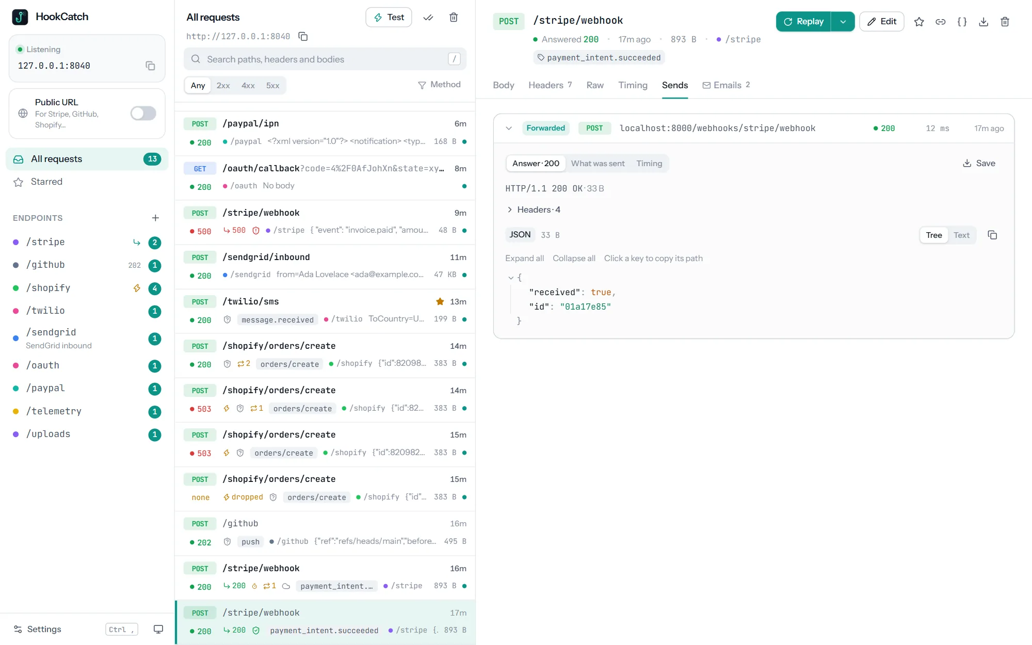Filter requests by 5xx status

click(272, 85)
